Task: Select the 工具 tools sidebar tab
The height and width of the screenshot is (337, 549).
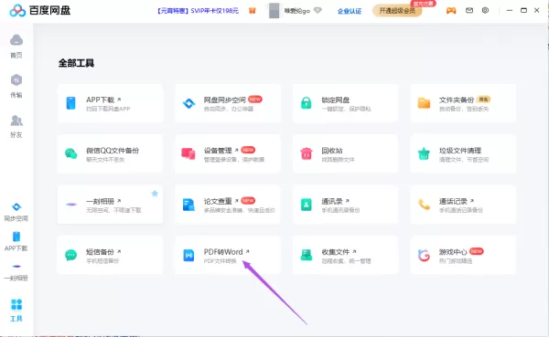Action: tap(16, 311)
